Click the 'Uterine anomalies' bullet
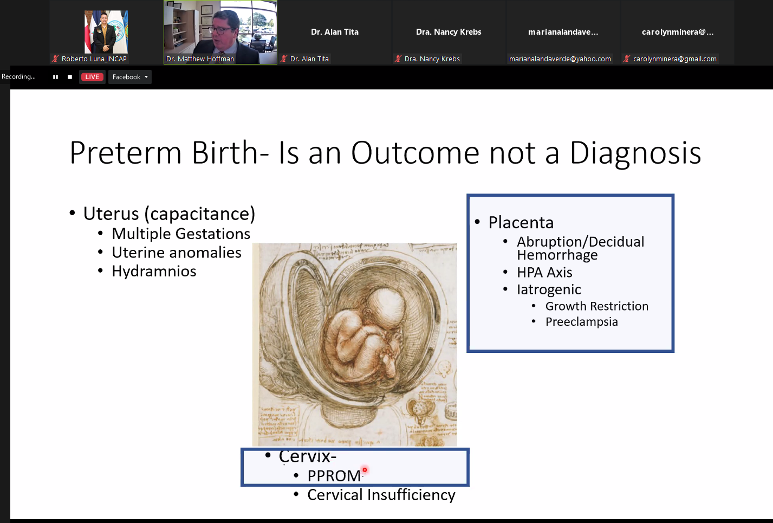 [177, 253]
